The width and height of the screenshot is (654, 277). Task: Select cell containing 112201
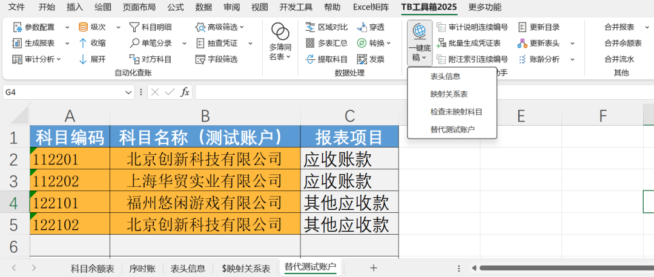[70, 158]
